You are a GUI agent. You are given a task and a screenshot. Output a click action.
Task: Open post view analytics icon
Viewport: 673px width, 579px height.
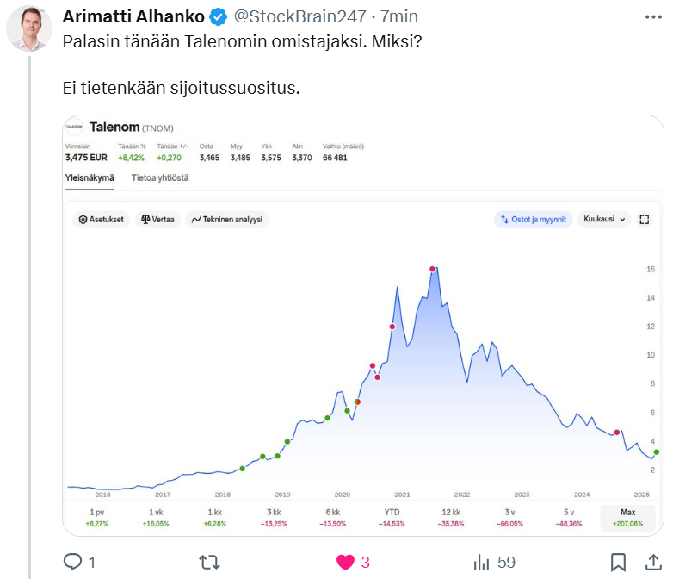click(x=482, y=563)
